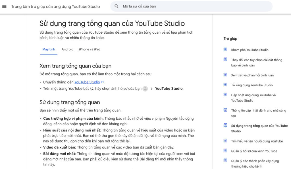Click main heading 'Sử dụng trang tổng quan của YouTube Studio'

112,23
